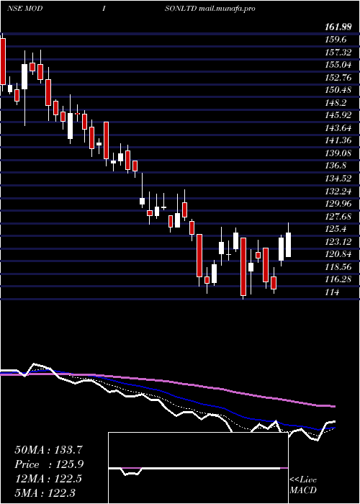This screenshot has width=360, height=504.
Task: Click the mail.munafa.pro watermark link text
Action: (227, 9)
